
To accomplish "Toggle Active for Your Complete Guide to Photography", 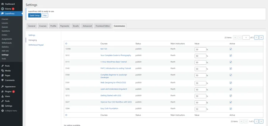I will coord(230,56).
